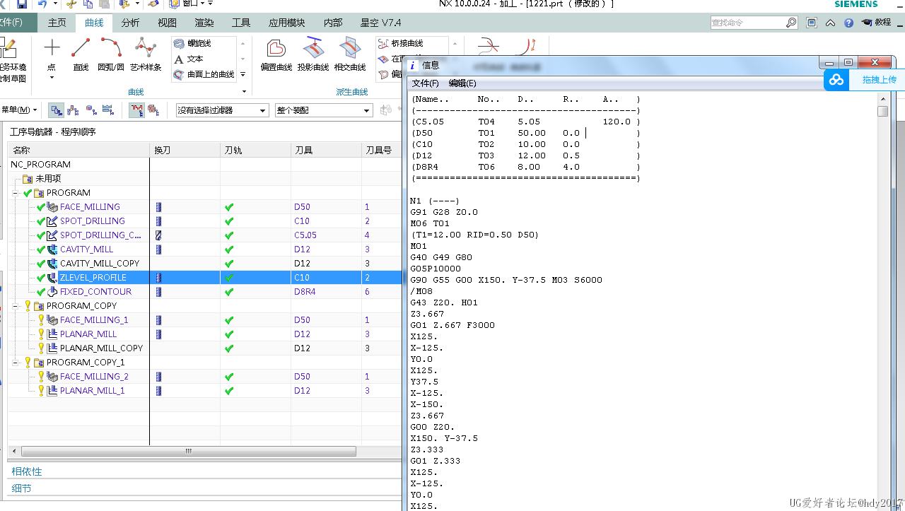
Task: Toggle the red toolpath display button
Action: [x=136, y=110]
